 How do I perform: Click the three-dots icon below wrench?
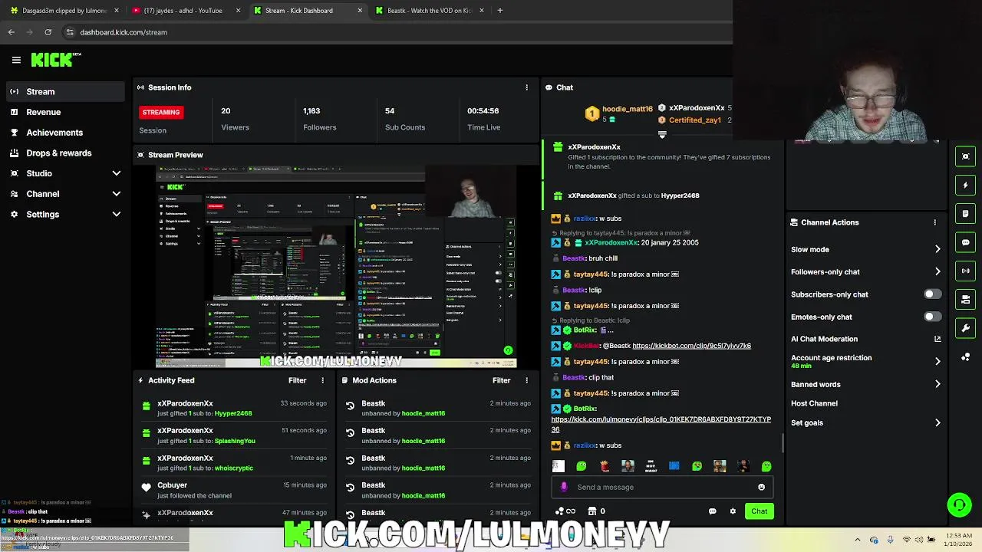tap(965, 356)
